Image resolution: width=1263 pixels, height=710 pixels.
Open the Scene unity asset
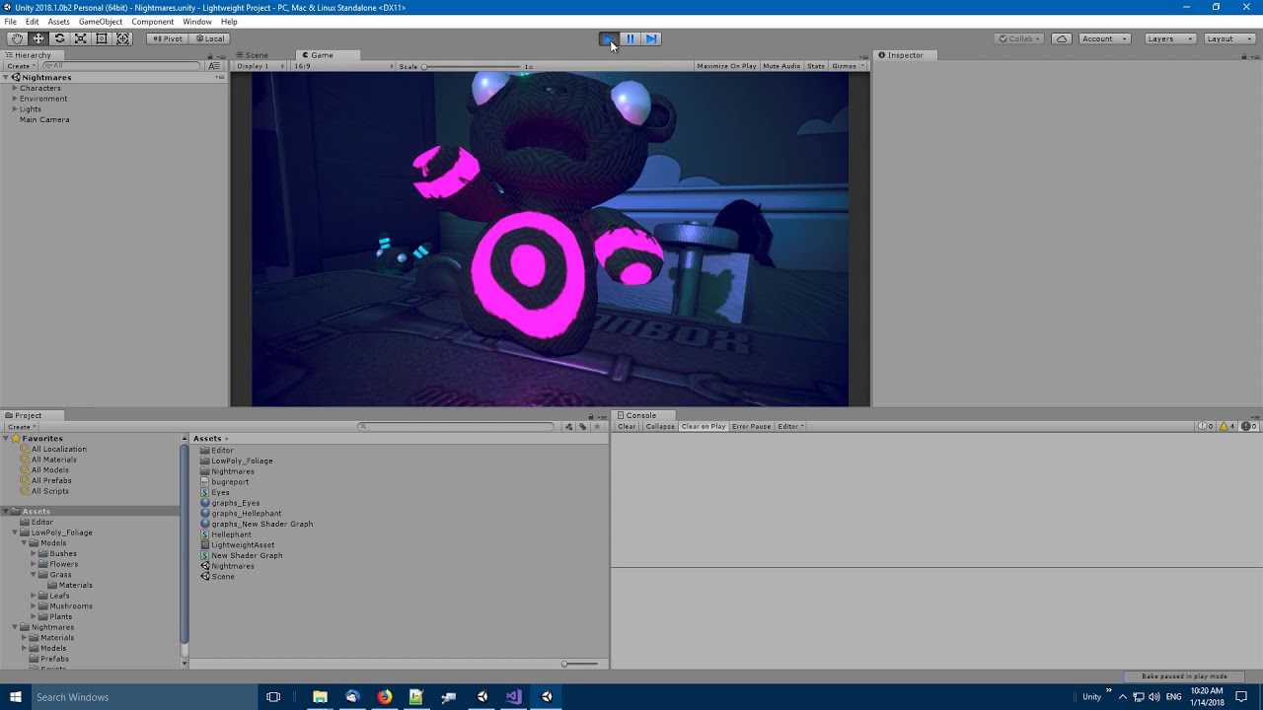coord(217,576)
